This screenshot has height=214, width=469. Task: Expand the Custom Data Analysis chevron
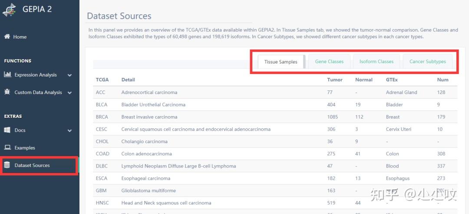pos(69,92)
